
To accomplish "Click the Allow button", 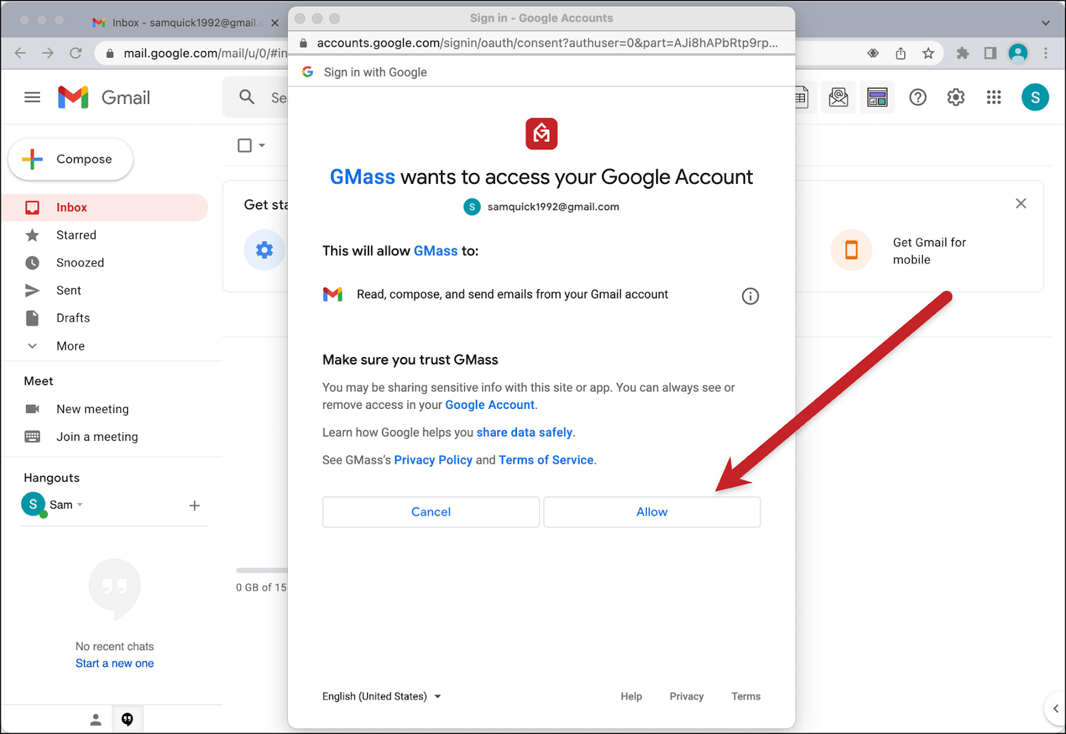I will (x=652, y=512).
